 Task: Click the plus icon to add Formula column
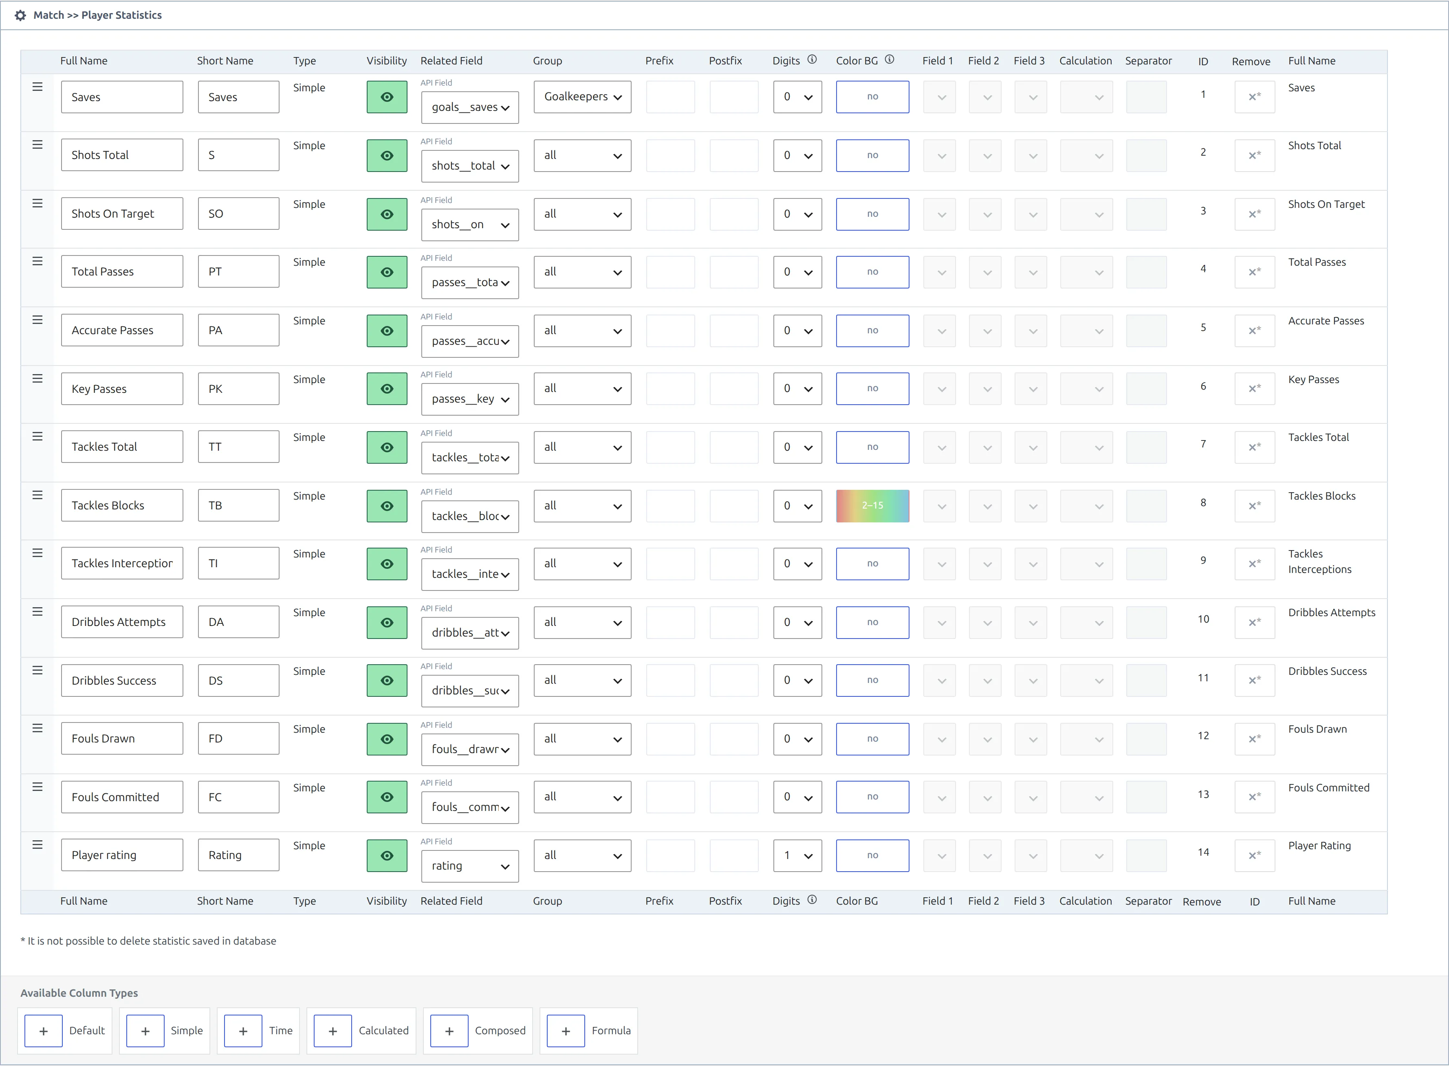pos(565,1031)
